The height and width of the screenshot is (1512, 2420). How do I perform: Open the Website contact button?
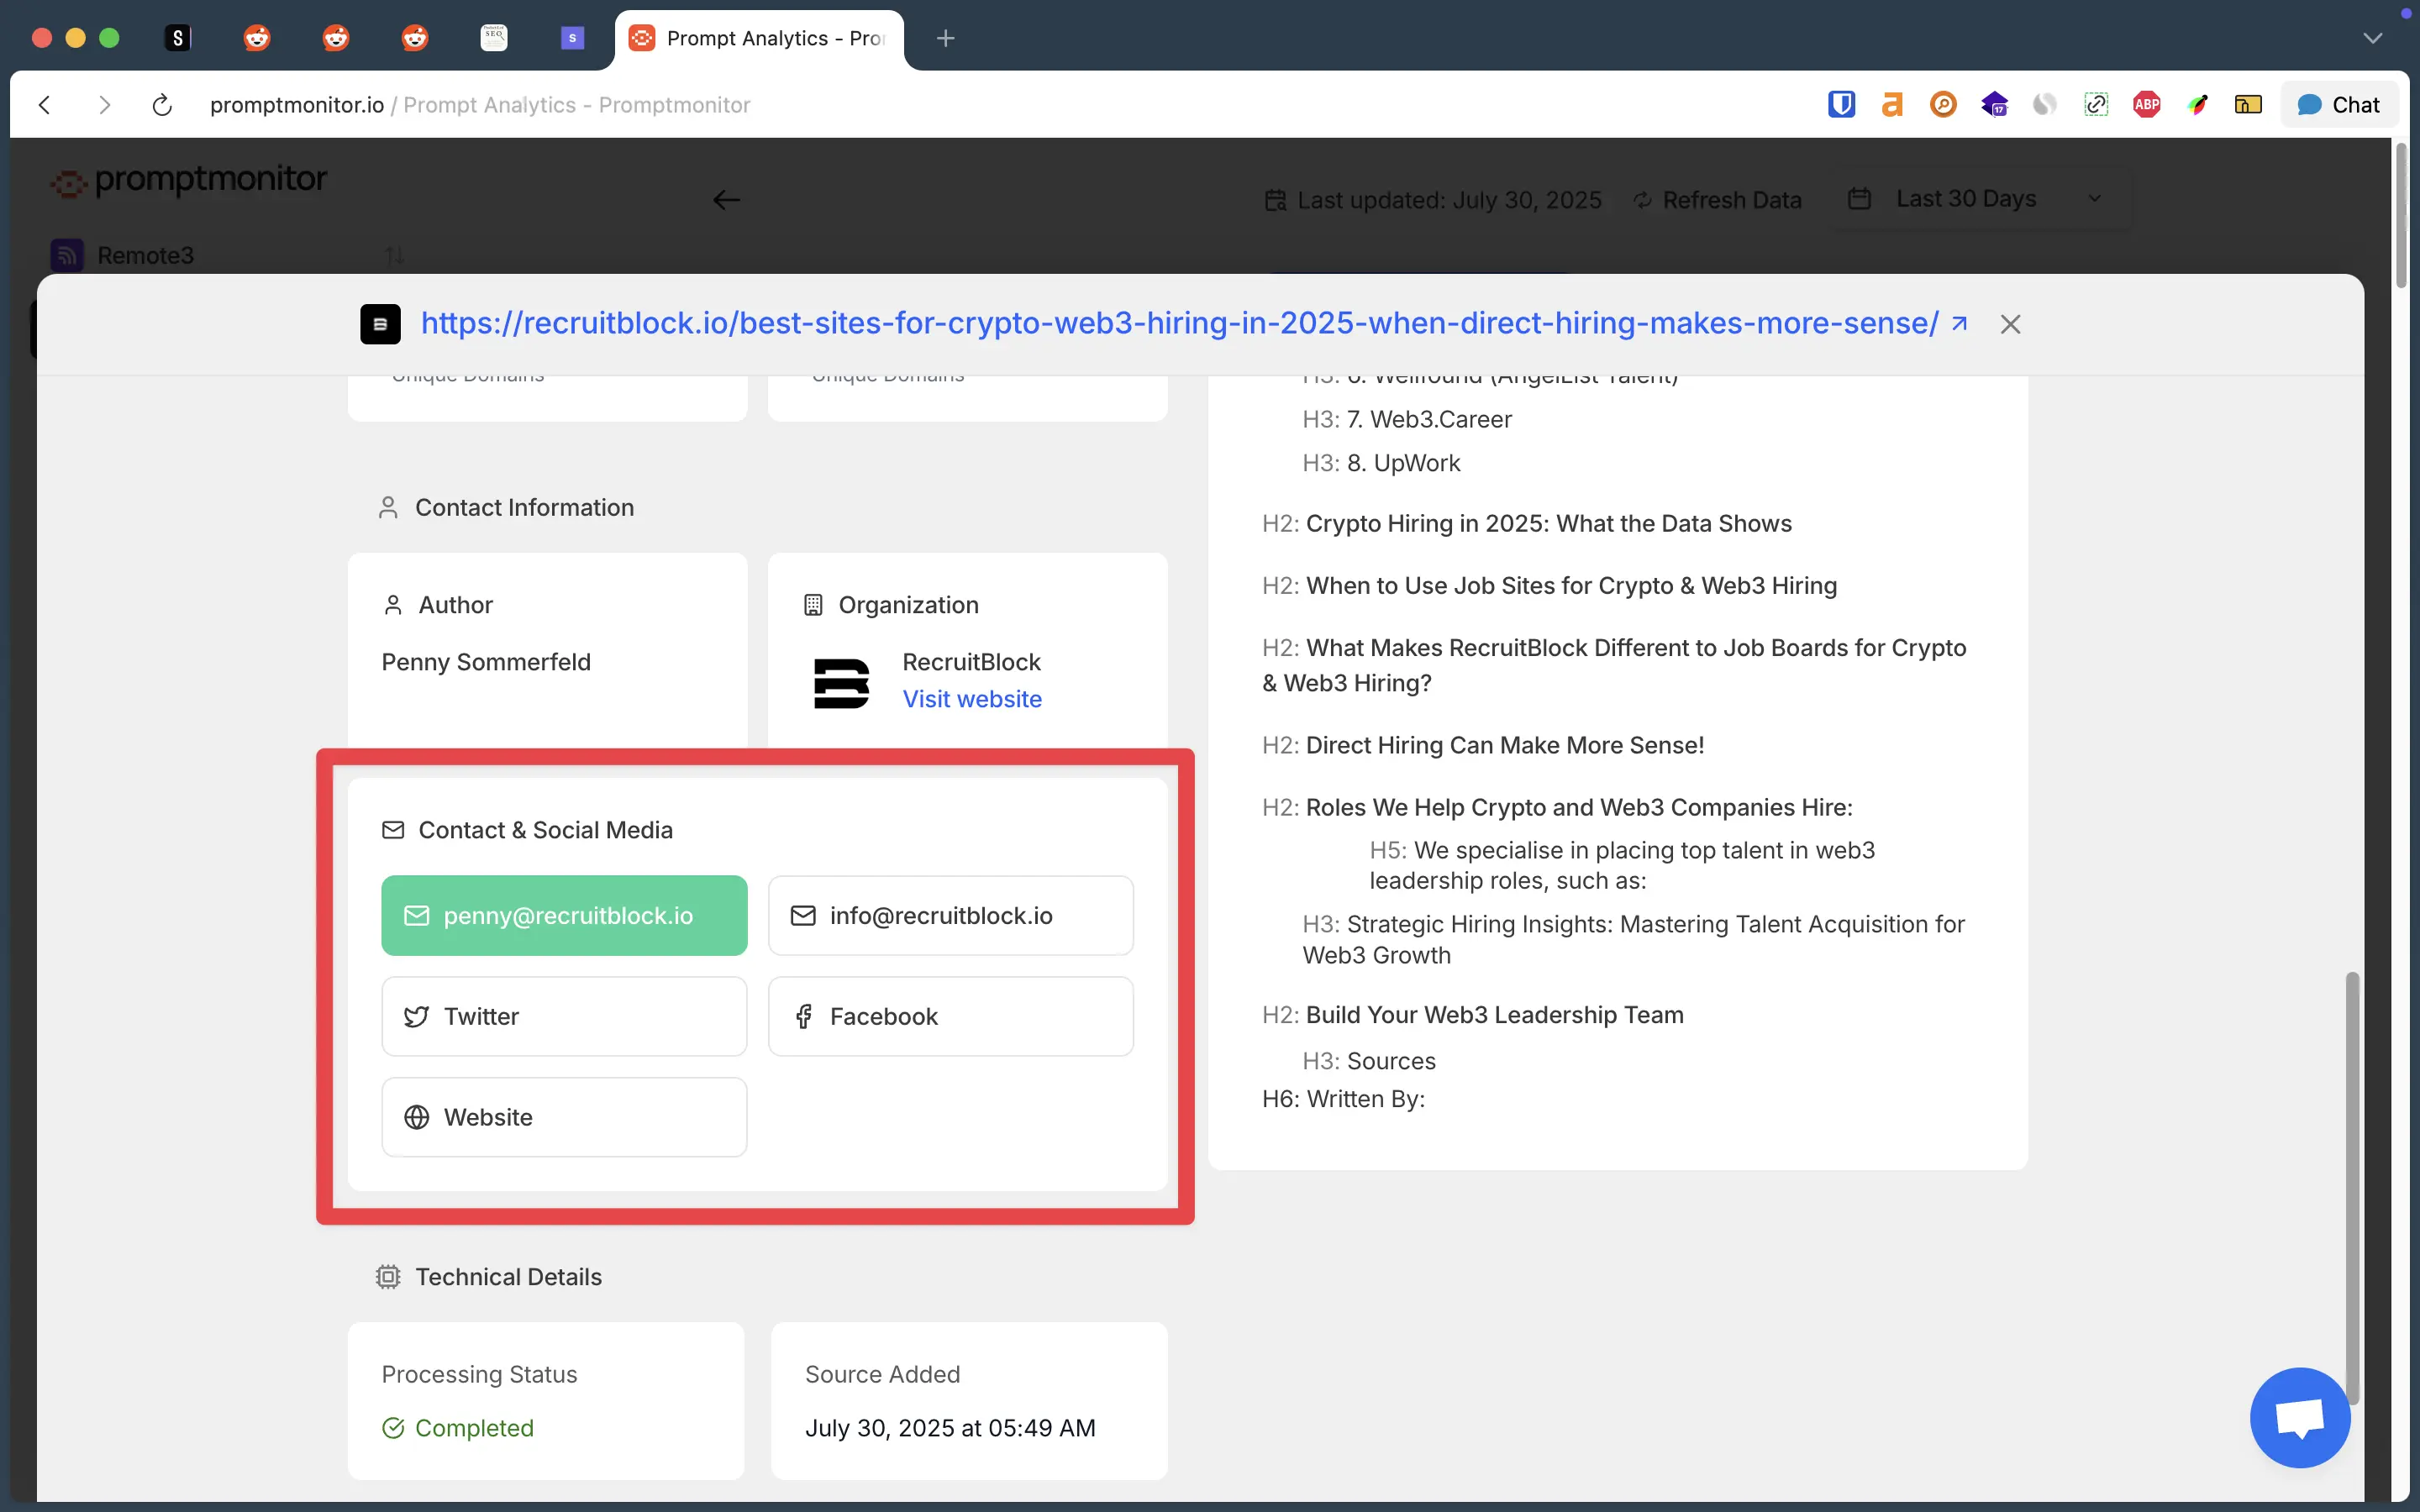pos(564,1117)
